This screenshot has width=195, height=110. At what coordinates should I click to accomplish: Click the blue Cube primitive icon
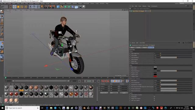[x=58, y=7]
